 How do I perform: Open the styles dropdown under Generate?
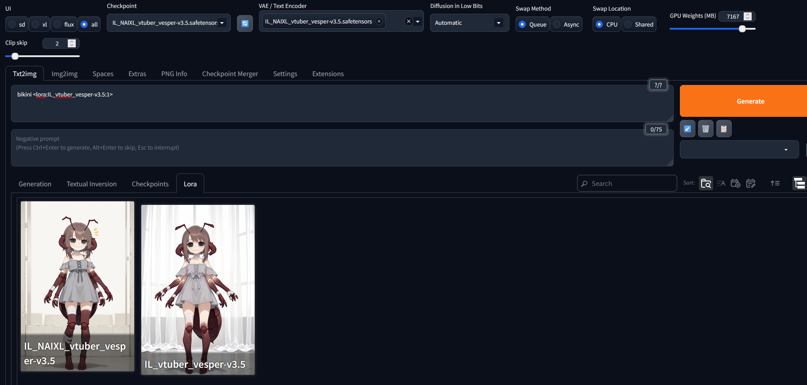739,150
